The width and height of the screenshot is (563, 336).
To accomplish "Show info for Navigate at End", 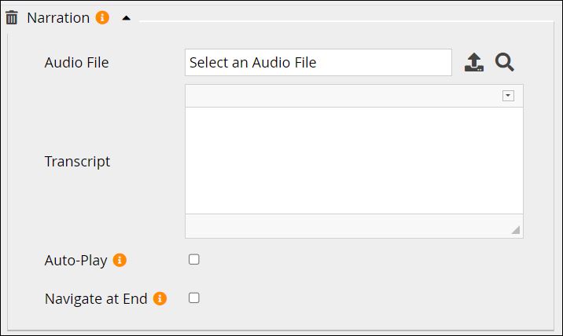I will click(160, 298).
